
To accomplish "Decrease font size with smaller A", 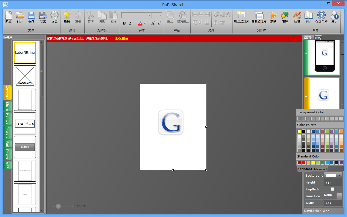I will click(159, 23).
